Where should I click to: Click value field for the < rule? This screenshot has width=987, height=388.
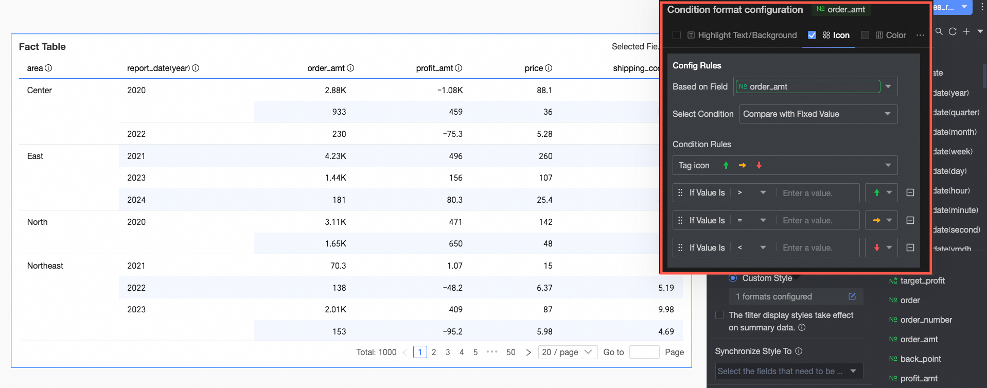click(x=818, y=248)
